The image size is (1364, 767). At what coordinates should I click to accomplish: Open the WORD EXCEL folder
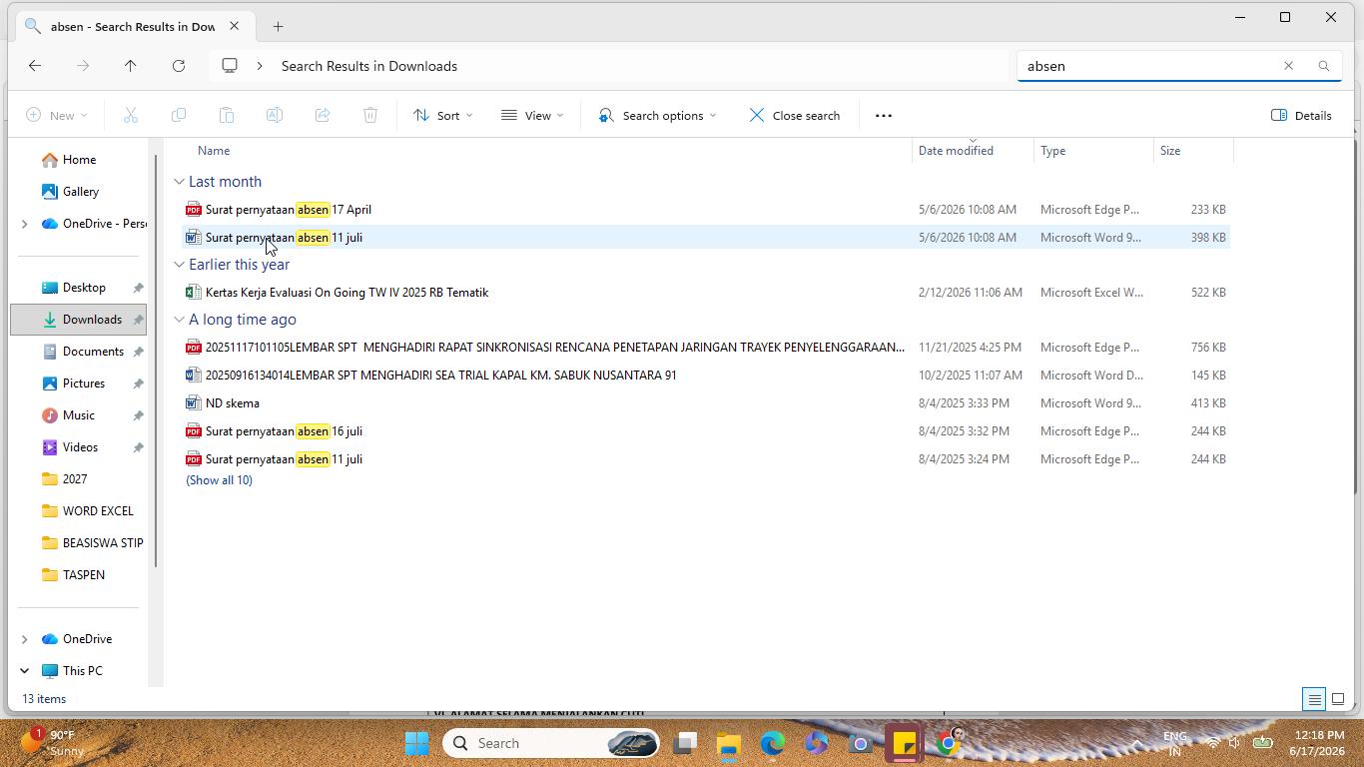pyautogui.click(x=97, y=511)
